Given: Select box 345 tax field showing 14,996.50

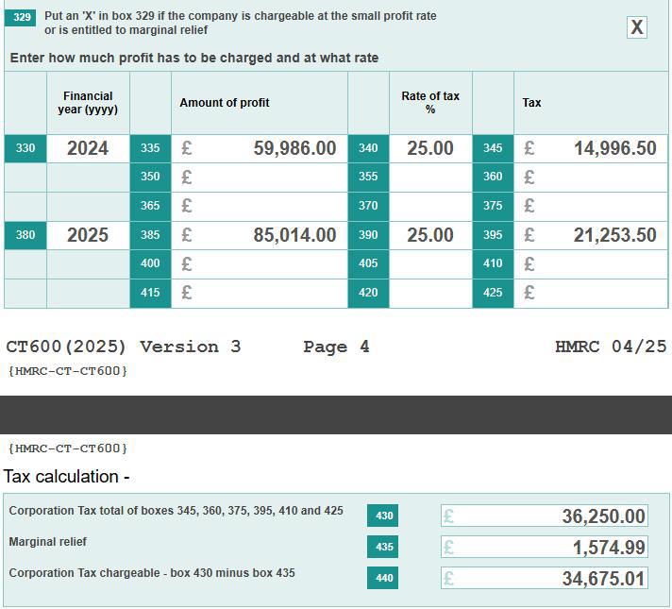Looking at the screenshot, I should coord(591,148).
